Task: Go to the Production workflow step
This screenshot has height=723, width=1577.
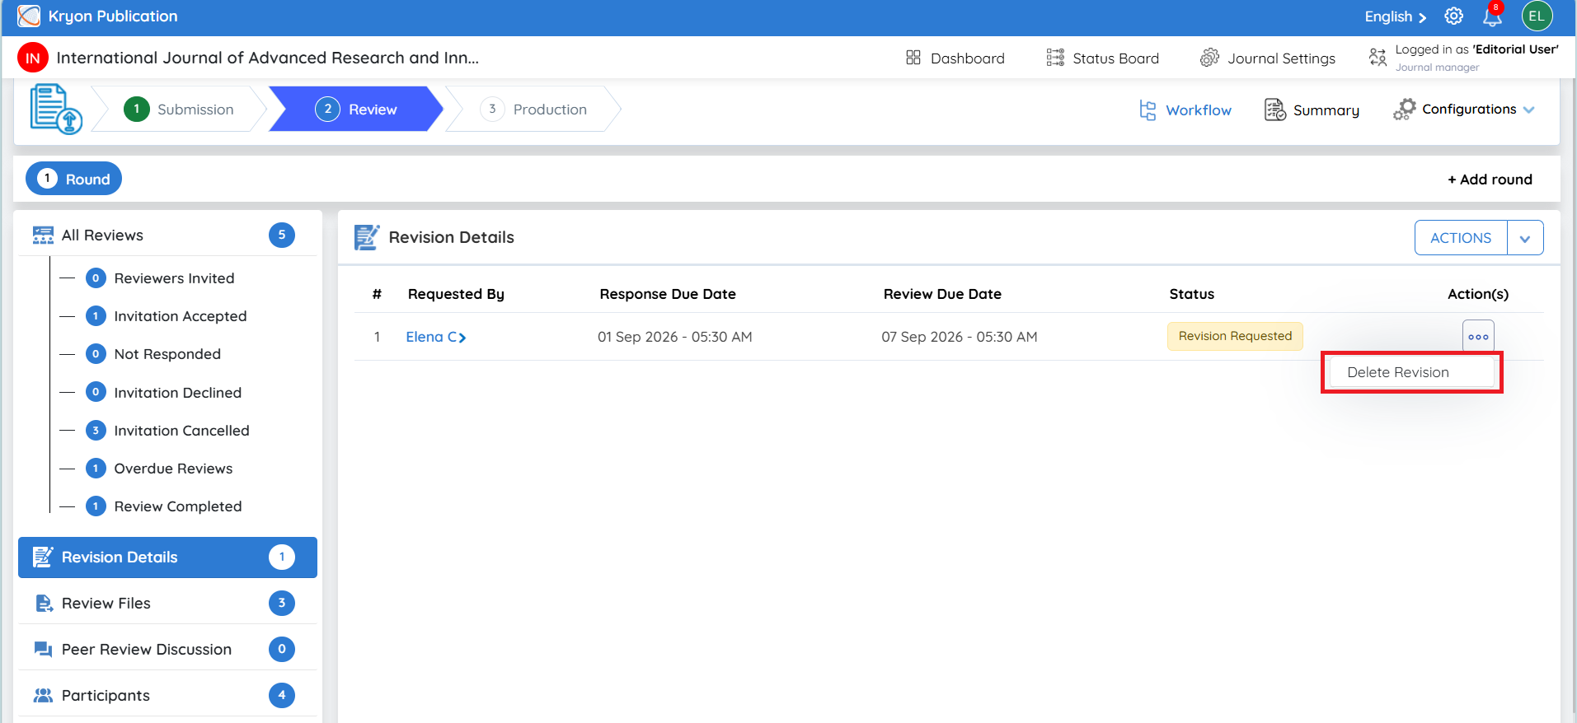Action: point(533,109)
